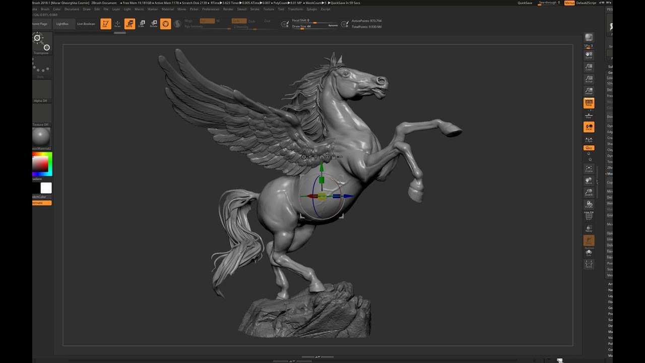Viewport: 645px width, 363px height.
Task: Toggle the Gizmo 3D circular icon
Action: 166,24
